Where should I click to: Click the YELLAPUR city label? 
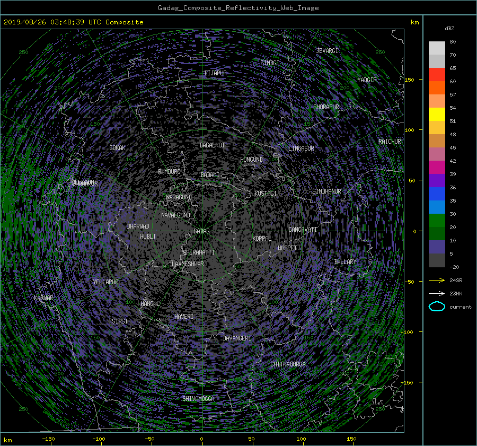coord(105,282)
